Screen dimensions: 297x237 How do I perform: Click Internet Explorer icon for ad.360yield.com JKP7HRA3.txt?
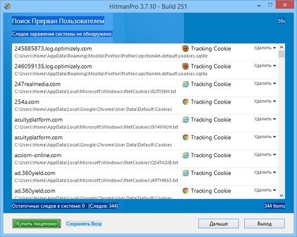click(185, 173)
